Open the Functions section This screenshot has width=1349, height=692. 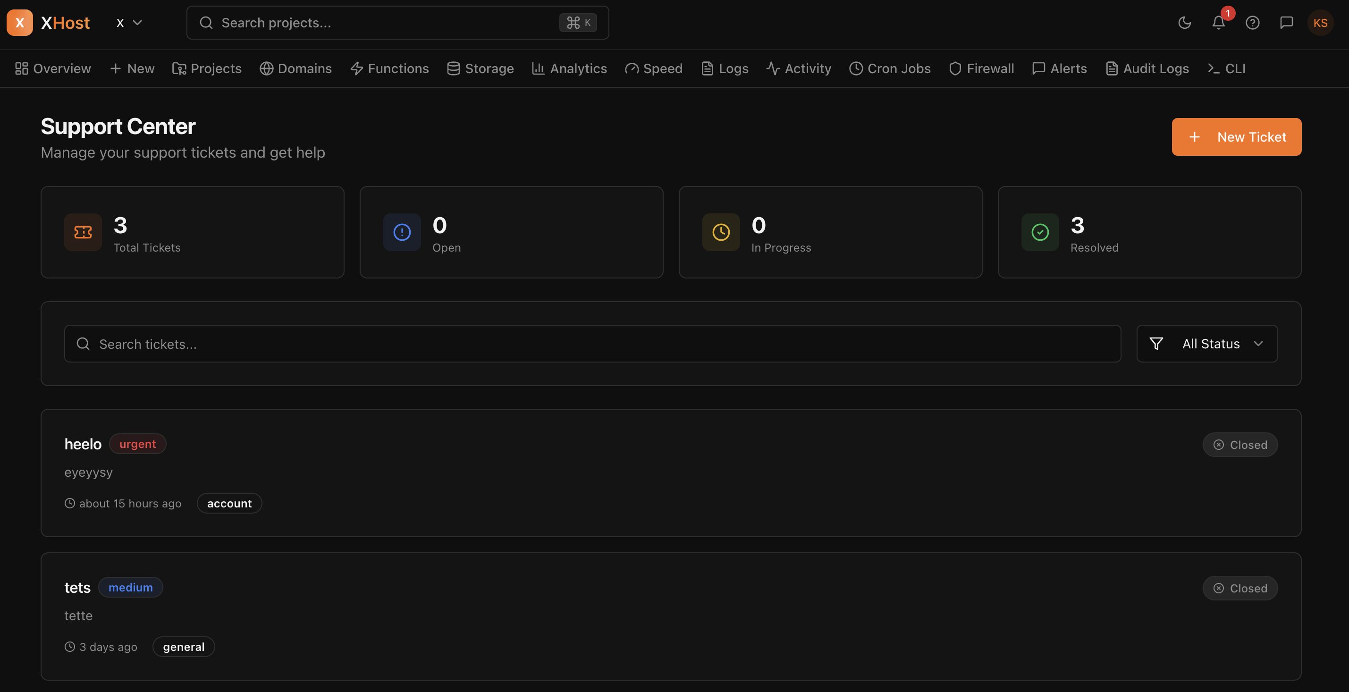(389, 68)
